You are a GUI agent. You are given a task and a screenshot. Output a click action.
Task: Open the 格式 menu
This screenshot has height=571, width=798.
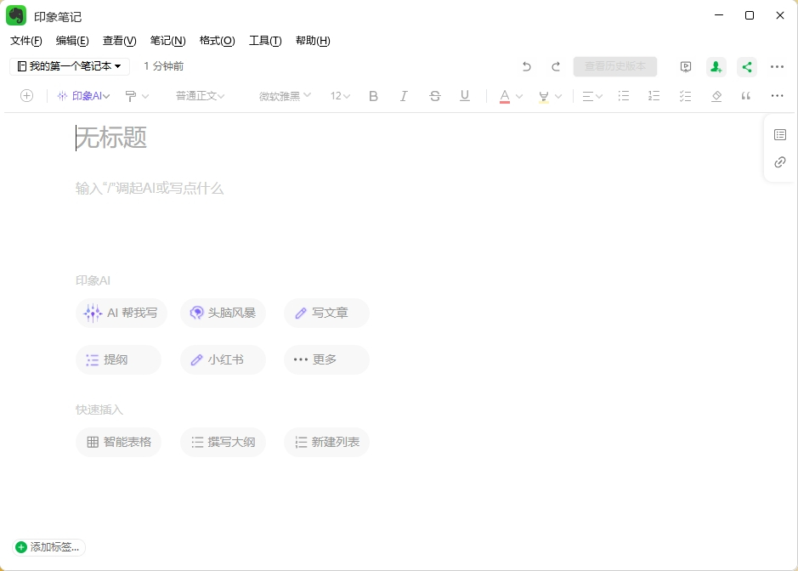218,40
